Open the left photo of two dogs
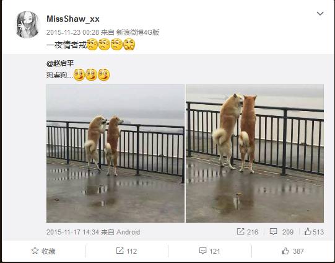This screenshot has width=335, height=263. [x=115, y=153]
